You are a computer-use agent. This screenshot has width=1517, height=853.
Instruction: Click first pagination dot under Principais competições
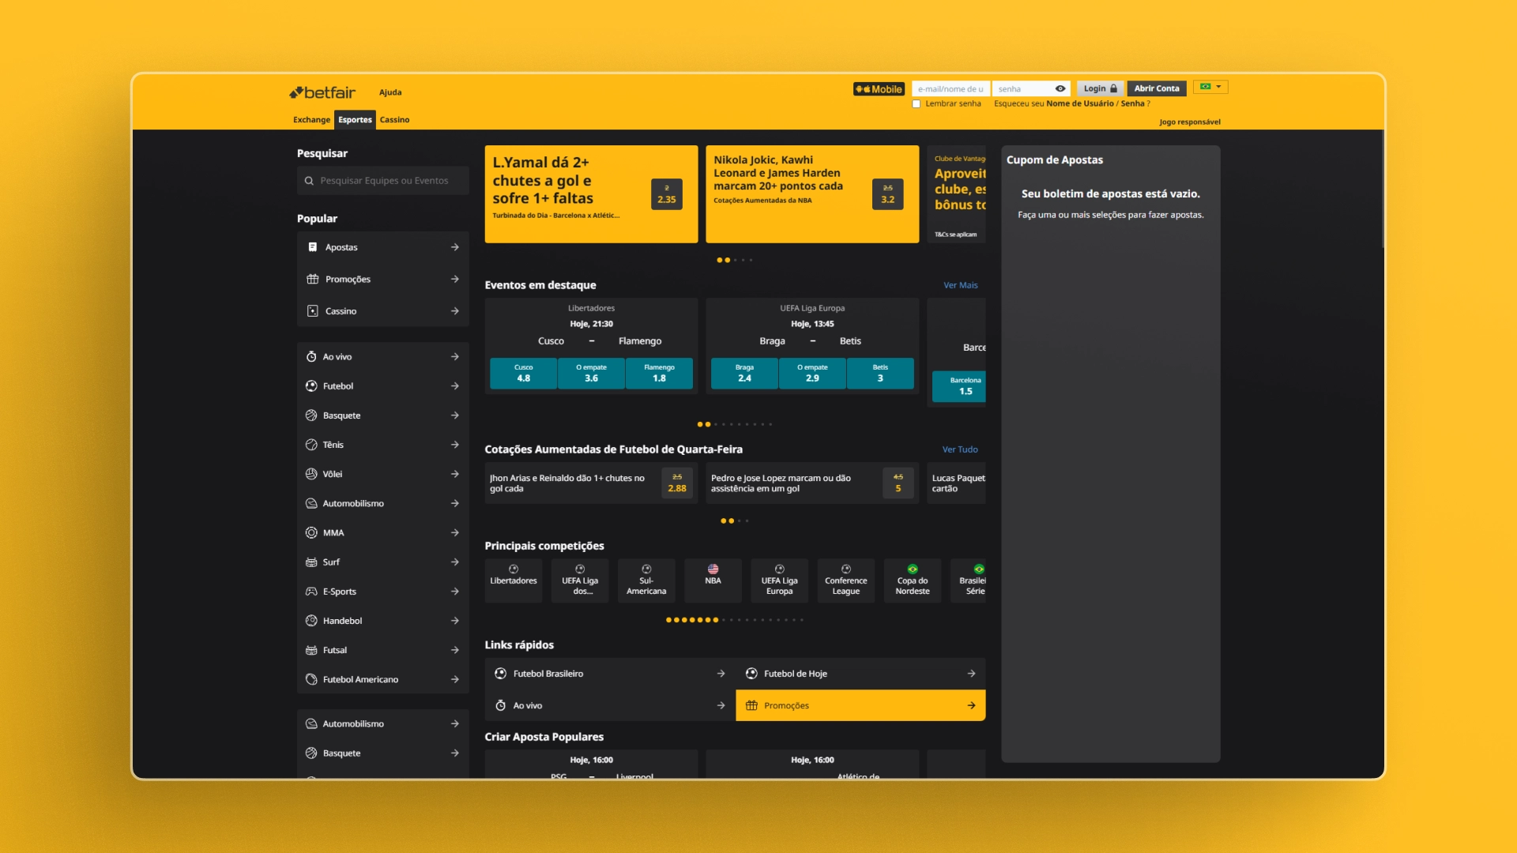tap(668, 620)
